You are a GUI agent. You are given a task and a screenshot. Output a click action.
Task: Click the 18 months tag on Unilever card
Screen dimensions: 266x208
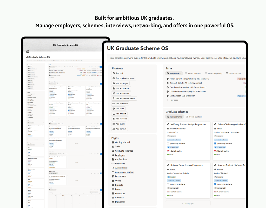(171, 177)
